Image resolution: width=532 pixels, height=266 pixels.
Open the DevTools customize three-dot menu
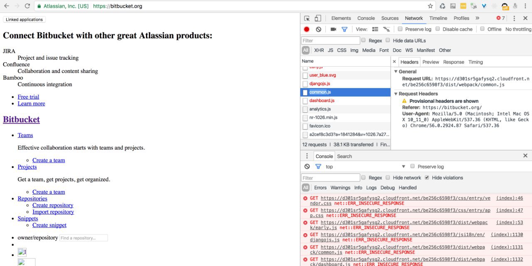click(x=514, y=18)
